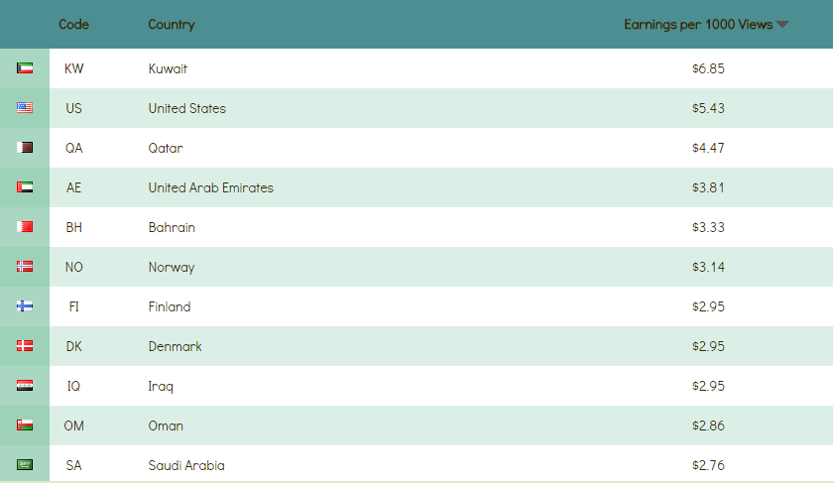Click the Earnings per 1000 Views header text
The width and height of the screenshot is (834, 483).
[697, 25]
